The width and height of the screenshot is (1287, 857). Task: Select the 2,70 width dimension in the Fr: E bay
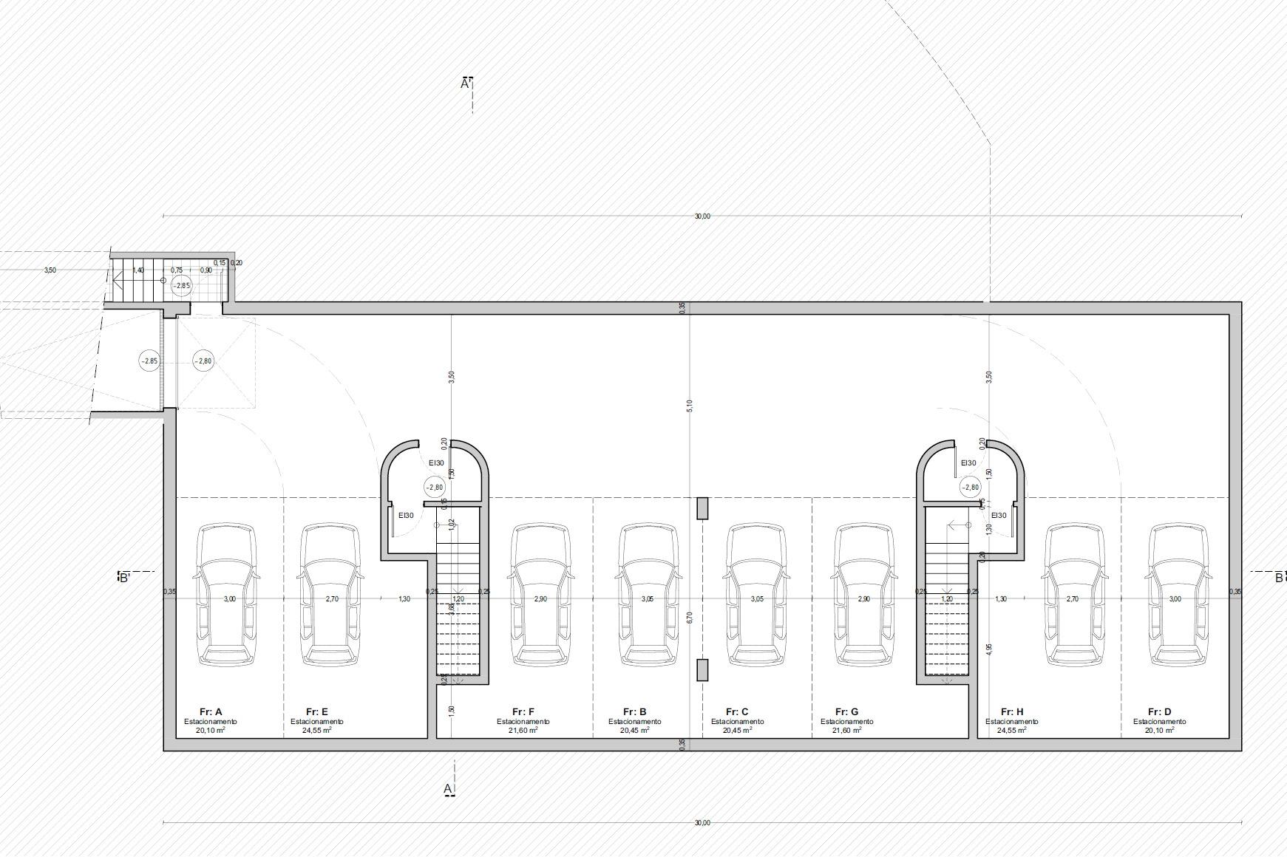(332, 599)
